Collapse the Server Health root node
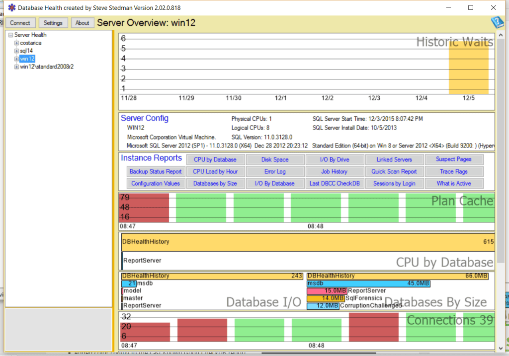 click(10, 35)
